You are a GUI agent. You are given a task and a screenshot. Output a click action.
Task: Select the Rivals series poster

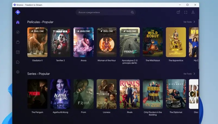(x=130, y=94)
